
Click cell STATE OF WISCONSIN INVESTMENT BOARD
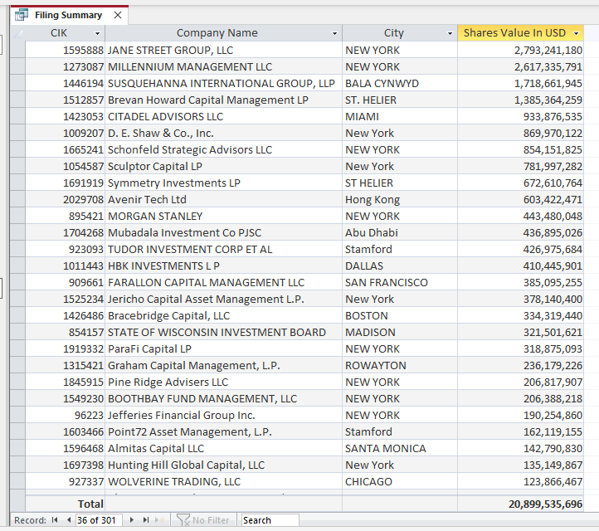pos(223,333)
